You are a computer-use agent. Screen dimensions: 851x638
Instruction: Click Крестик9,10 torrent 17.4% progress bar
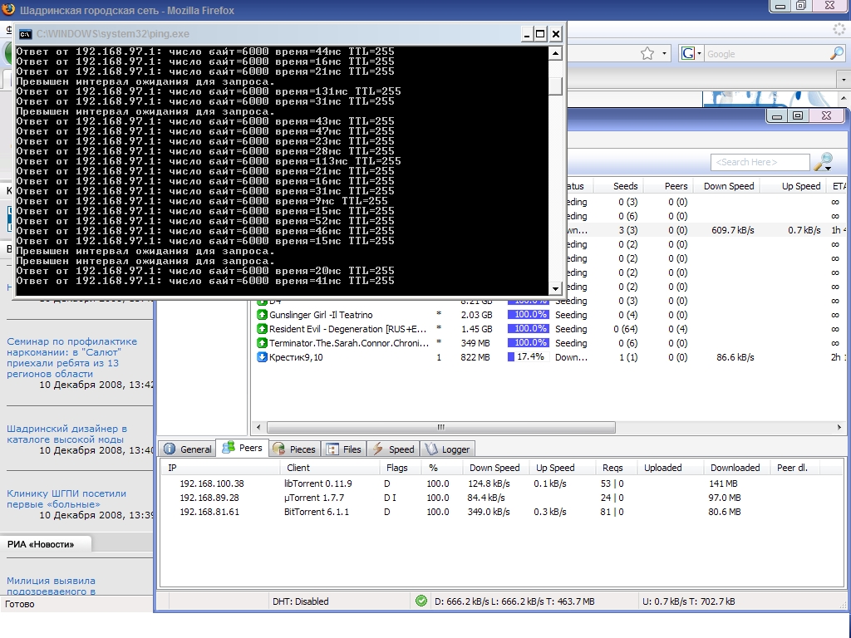(x=528, y=357)
